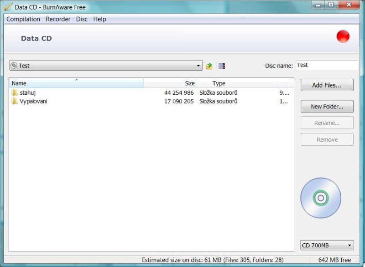Minimize the BurnAware Free window

pyautogui.click(x=318, y=5)
